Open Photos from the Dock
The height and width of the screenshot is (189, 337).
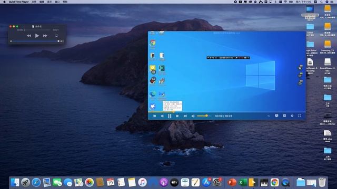pyautogui.click(x=89, y=182)
